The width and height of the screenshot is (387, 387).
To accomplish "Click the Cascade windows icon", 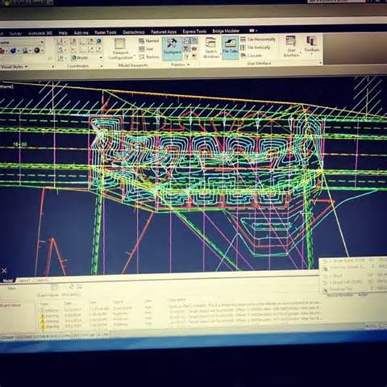I will click(243, 56).
